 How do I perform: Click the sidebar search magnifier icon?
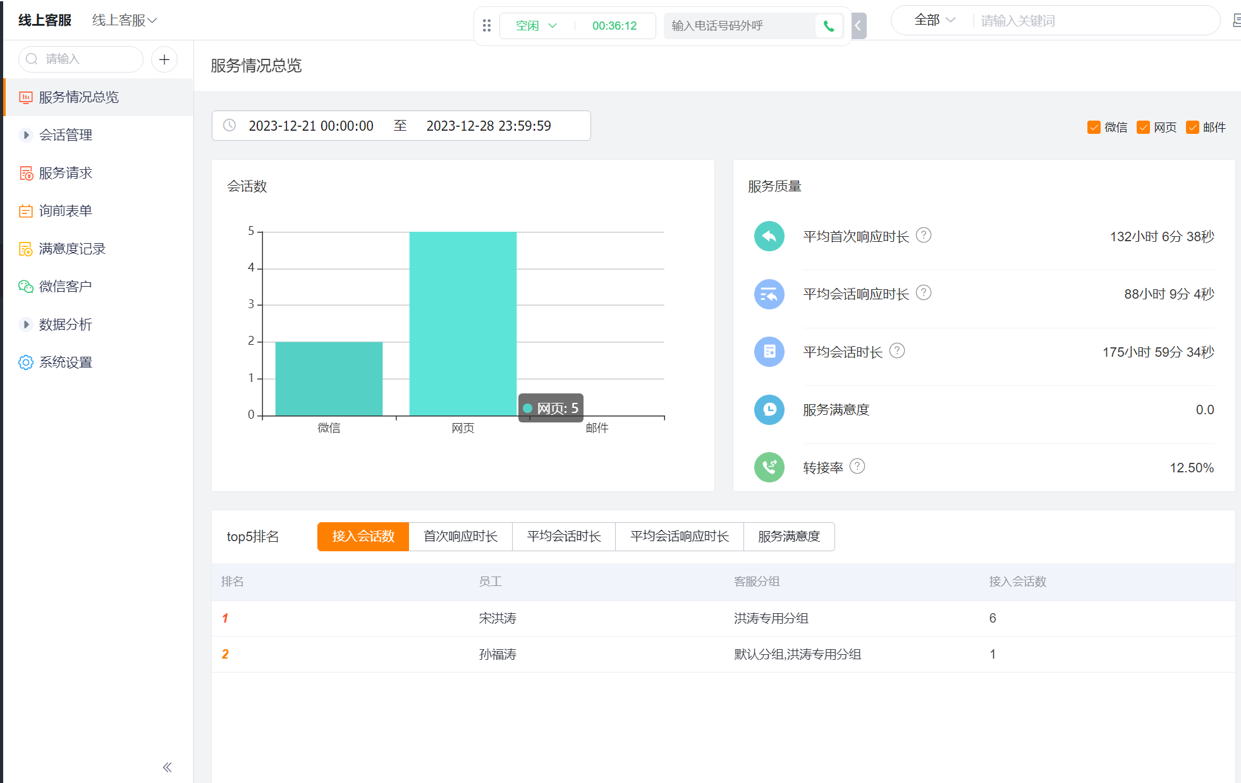click(32, 59)
